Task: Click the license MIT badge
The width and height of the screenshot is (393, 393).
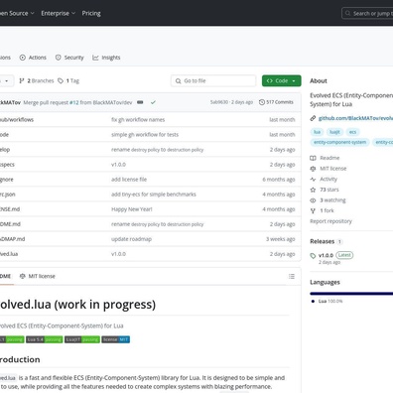Action: (x=115, y=339)
